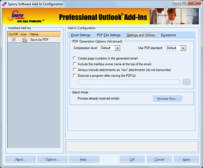
Task: Click the Use PDF standard label
Action: [150, 48]
